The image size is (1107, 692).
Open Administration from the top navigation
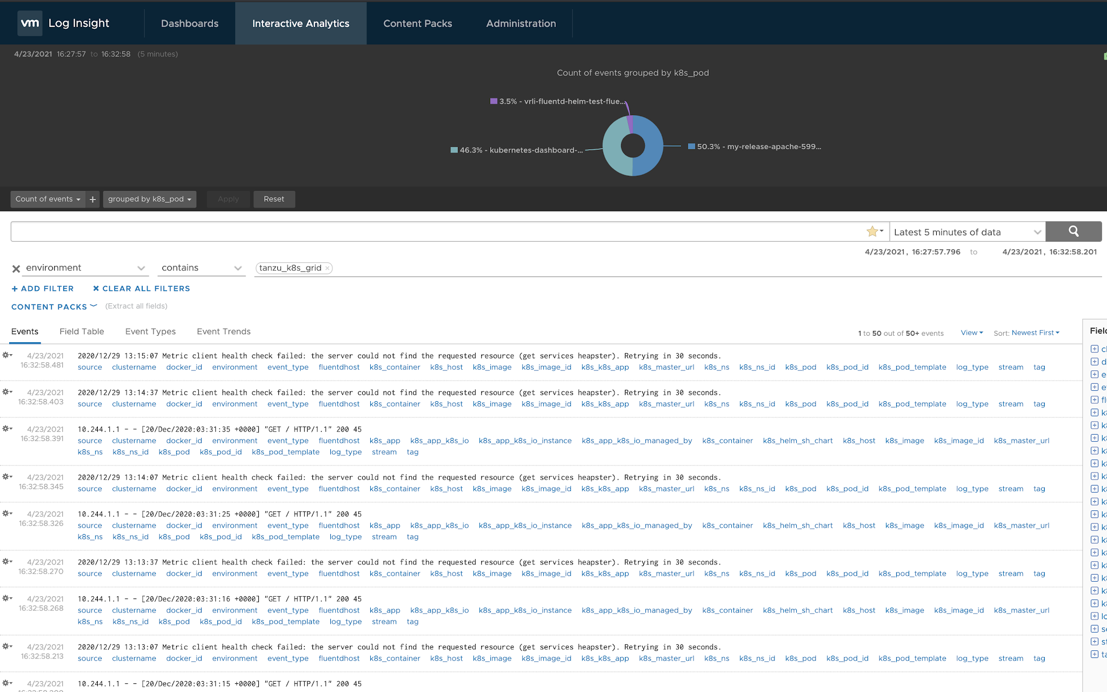pyautogui.click(x=521, y=23)
